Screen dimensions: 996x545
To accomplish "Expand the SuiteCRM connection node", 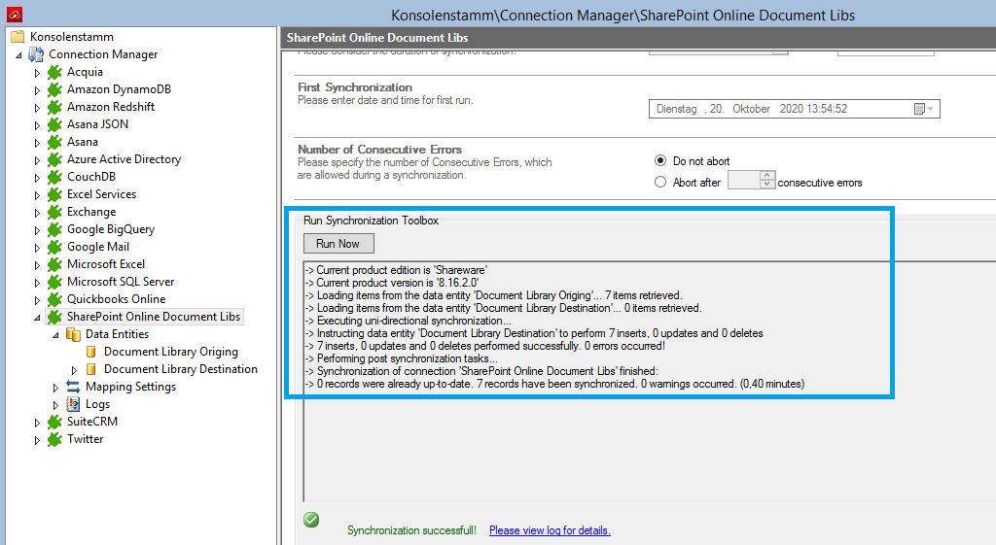I will point(38,422).
